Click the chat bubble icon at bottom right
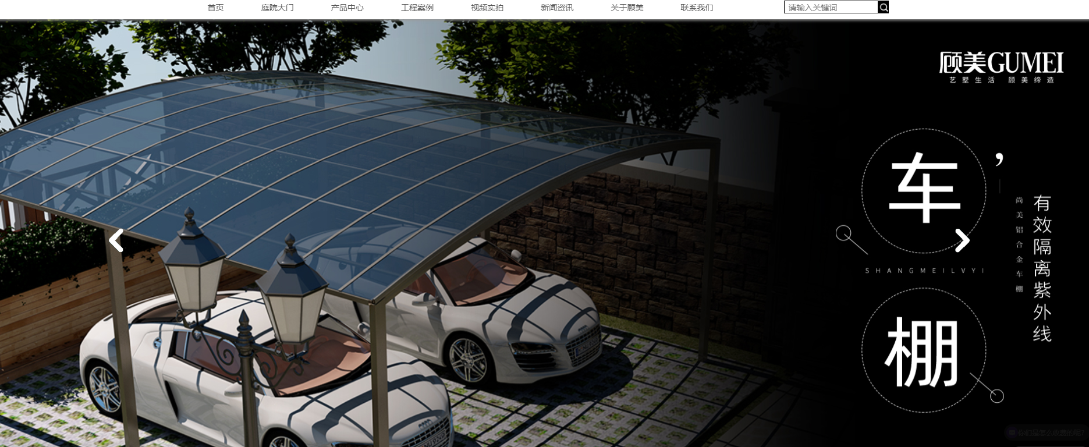1089x447 pixels. [x=1012, y=433]
